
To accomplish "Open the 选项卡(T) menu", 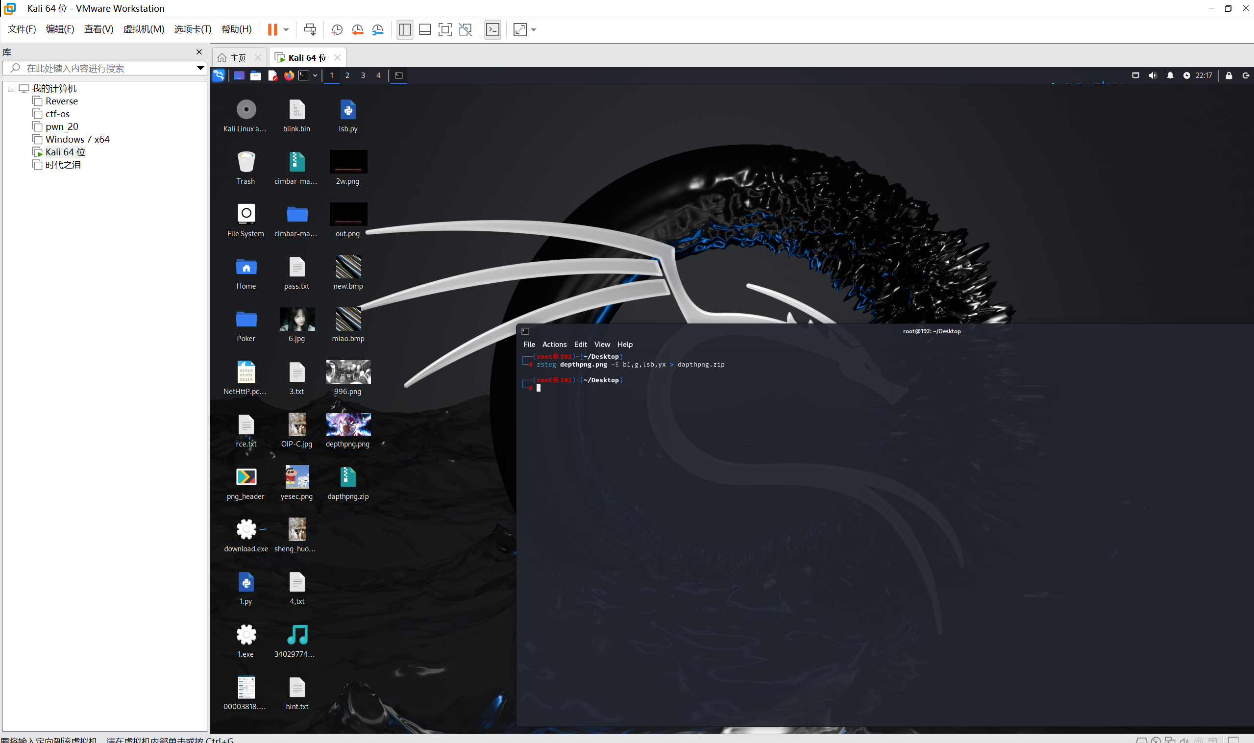I will tap(193, 29).
